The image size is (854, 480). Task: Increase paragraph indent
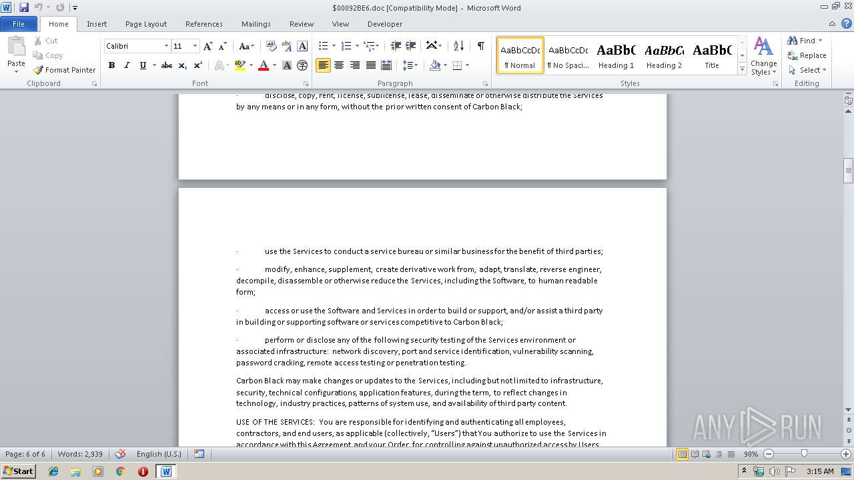pos(411,46)
